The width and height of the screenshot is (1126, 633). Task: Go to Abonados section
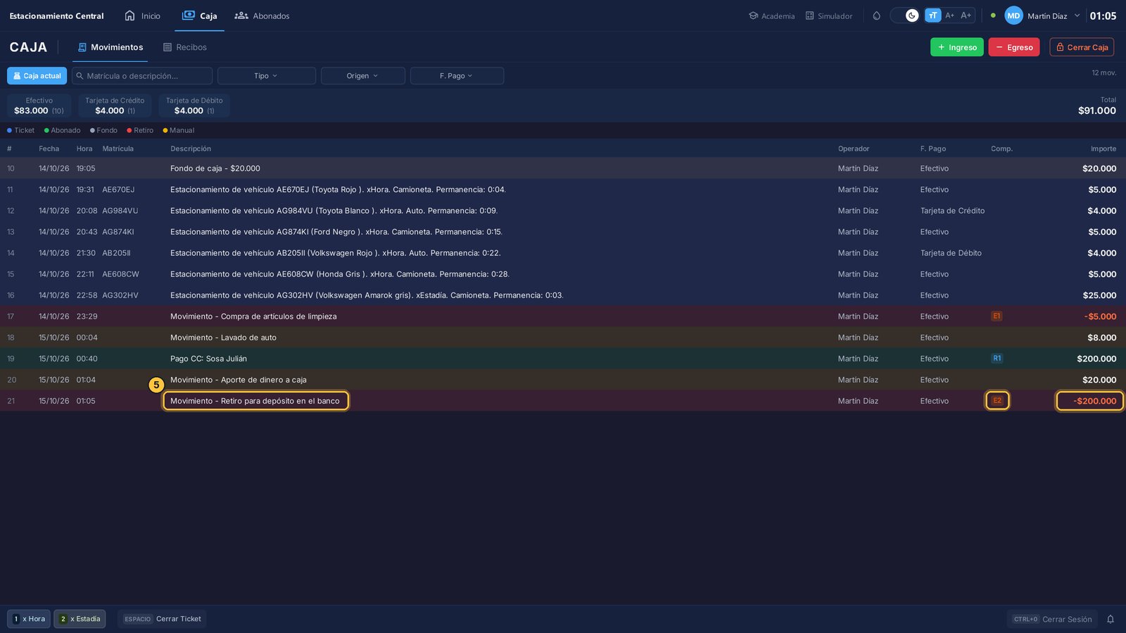[262, 15]
